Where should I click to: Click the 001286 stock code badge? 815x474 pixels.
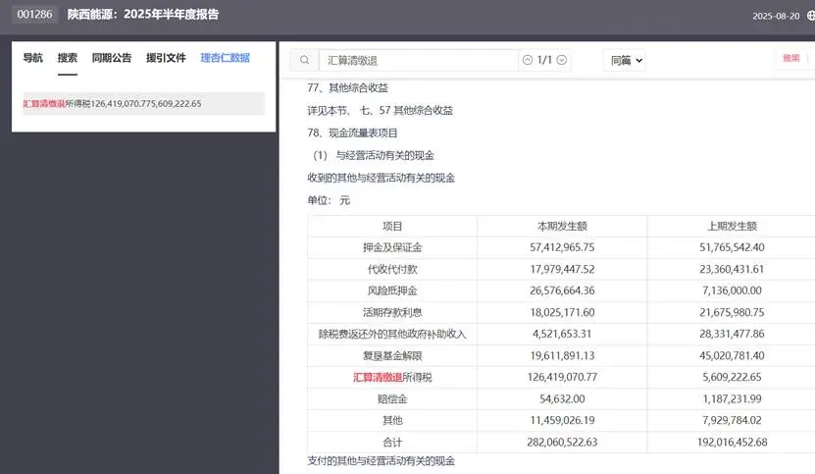35,14
